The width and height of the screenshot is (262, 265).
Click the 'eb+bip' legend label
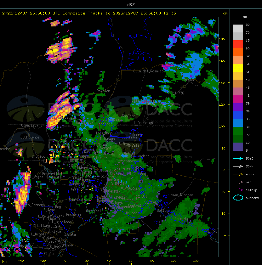click(x=251, y=190)
